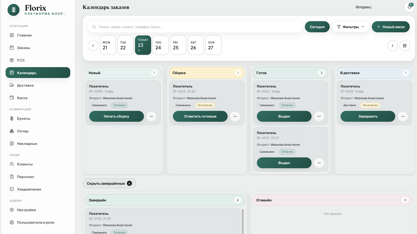Viewport: 417px width, 234px height.
Task: Create order with Новый заказ button
Action: click(391, 27)
